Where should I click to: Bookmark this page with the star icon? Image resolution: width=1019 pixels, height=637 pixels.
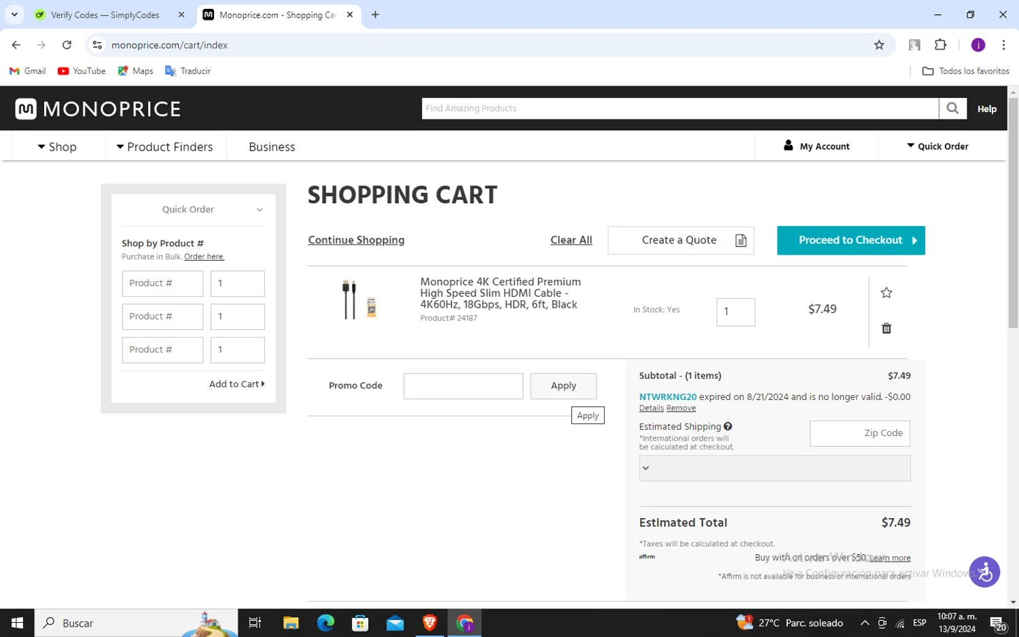point(879,45)
